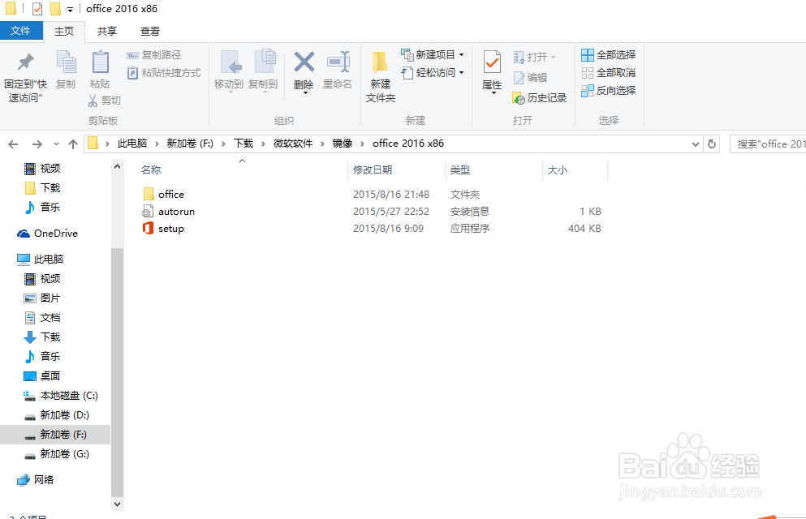
Task: Click the Back navigation arrow
Action: tap(13, 144)
